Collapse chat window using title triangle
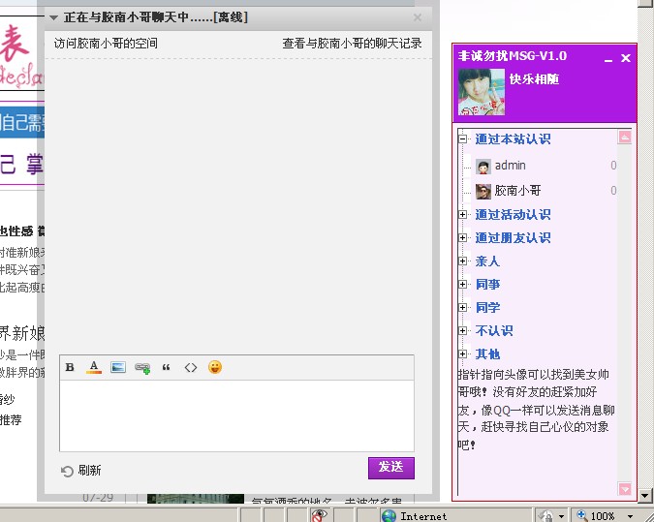The image size is (654, 522). 53,17
